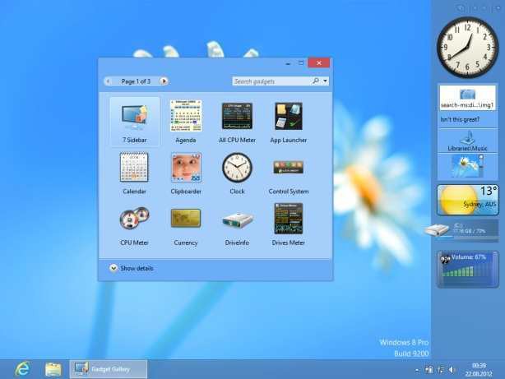Image resolution: width=505 pixels, height=379 pixels.
Task: Open the search options dropdown arrow
Action: coord(326,81)
